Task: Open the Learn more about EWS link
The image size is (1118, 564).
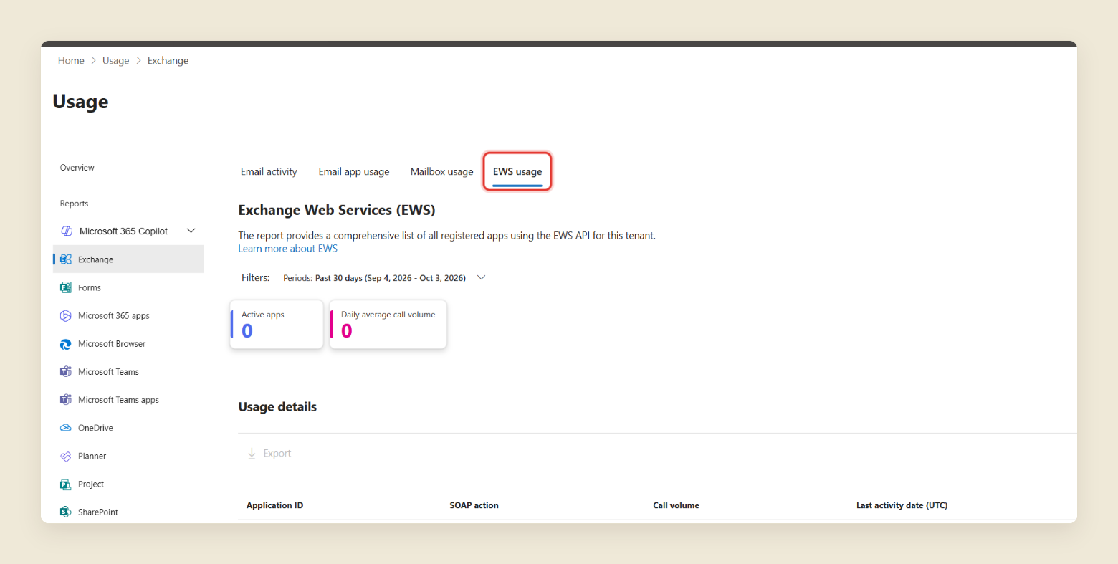Action: [x=288, y=249]
